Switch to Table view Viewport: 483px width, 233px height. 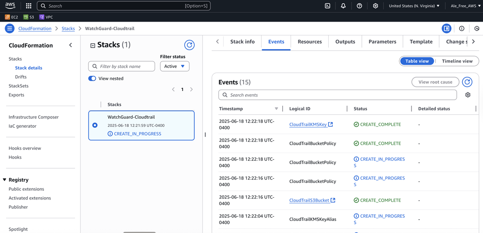[x=417, y=61]
